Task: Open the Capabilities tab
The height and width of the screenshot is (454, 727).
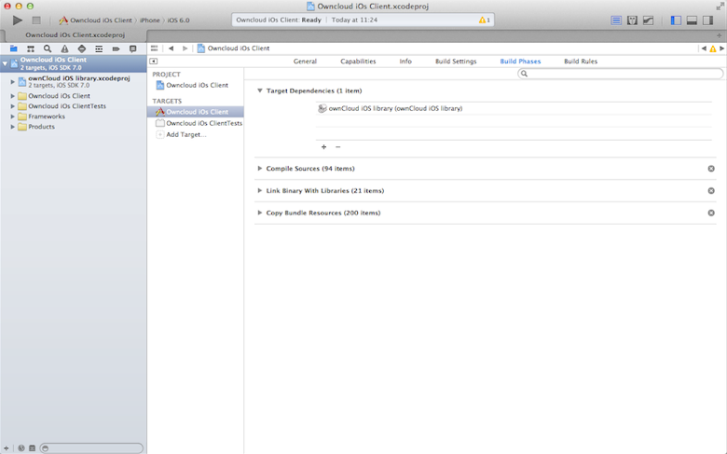Action: pyautogui.click(x=358, y=62)
